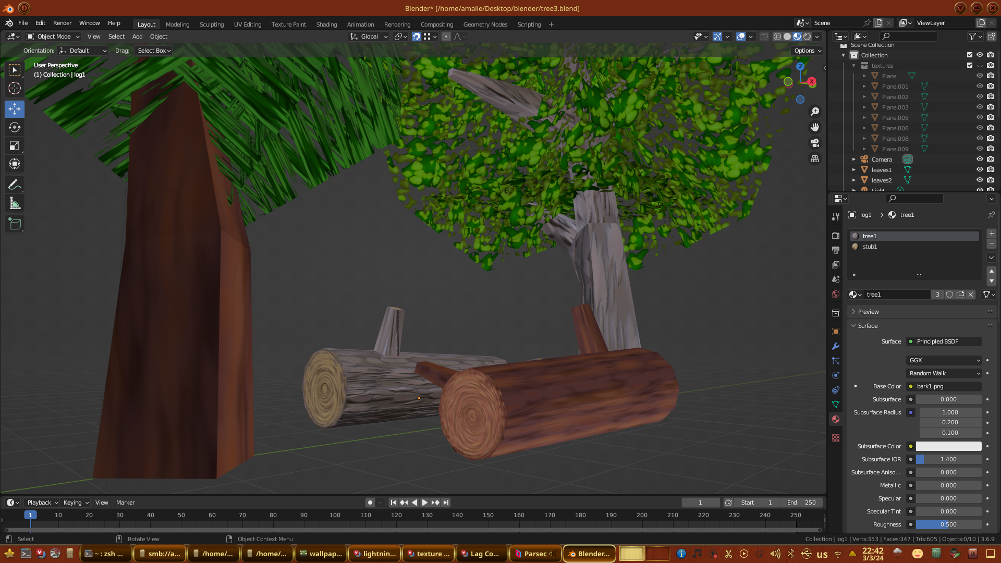Screen dimensions: 1001x563
Task: Pick the Annotate pencil tool
Action: pyautogui.click(x=15, y=185)
